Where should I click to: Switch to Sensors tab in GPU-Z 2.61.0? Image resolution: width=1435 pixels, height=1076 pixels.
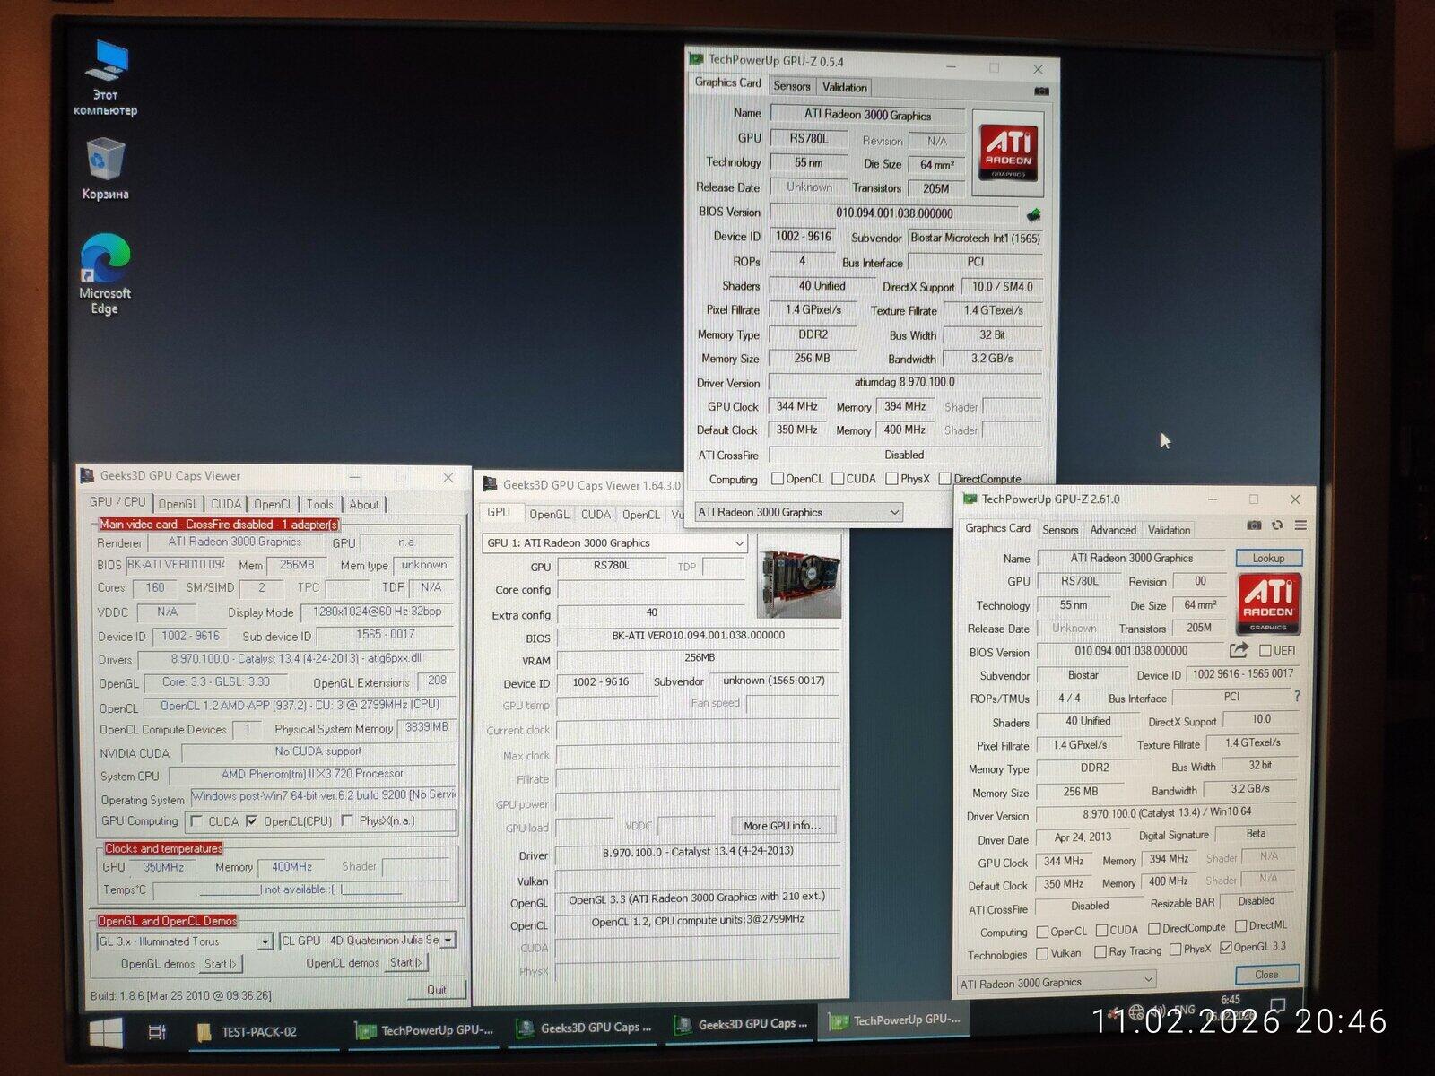pos(1060,530)
